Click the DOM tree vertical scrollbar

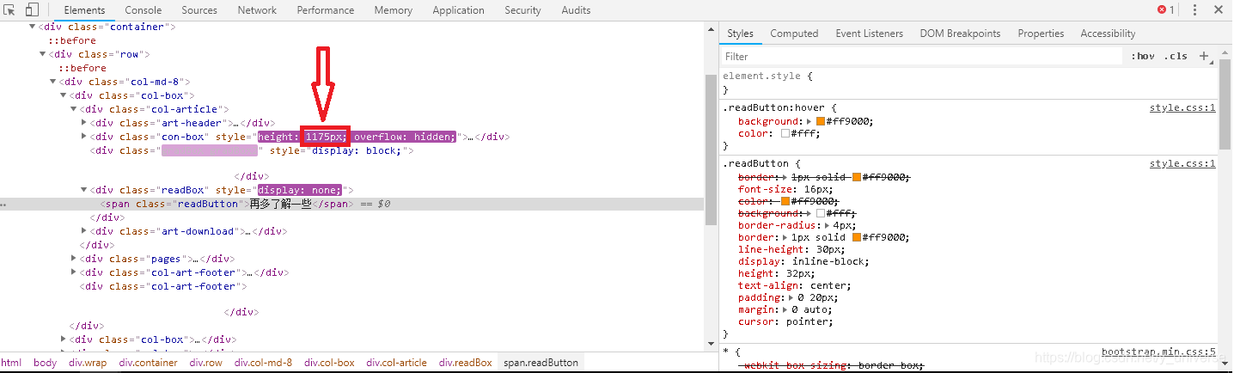pos(711,150)
